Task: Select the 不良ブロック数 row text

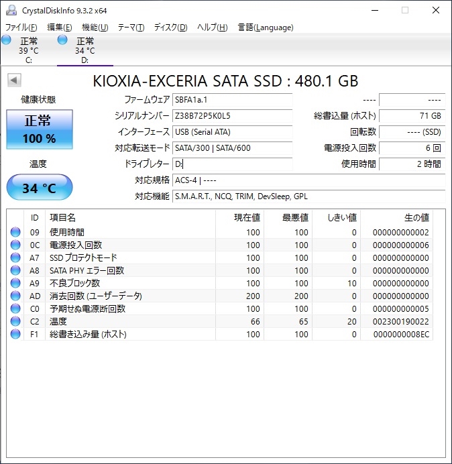Action: pos(74,283)
